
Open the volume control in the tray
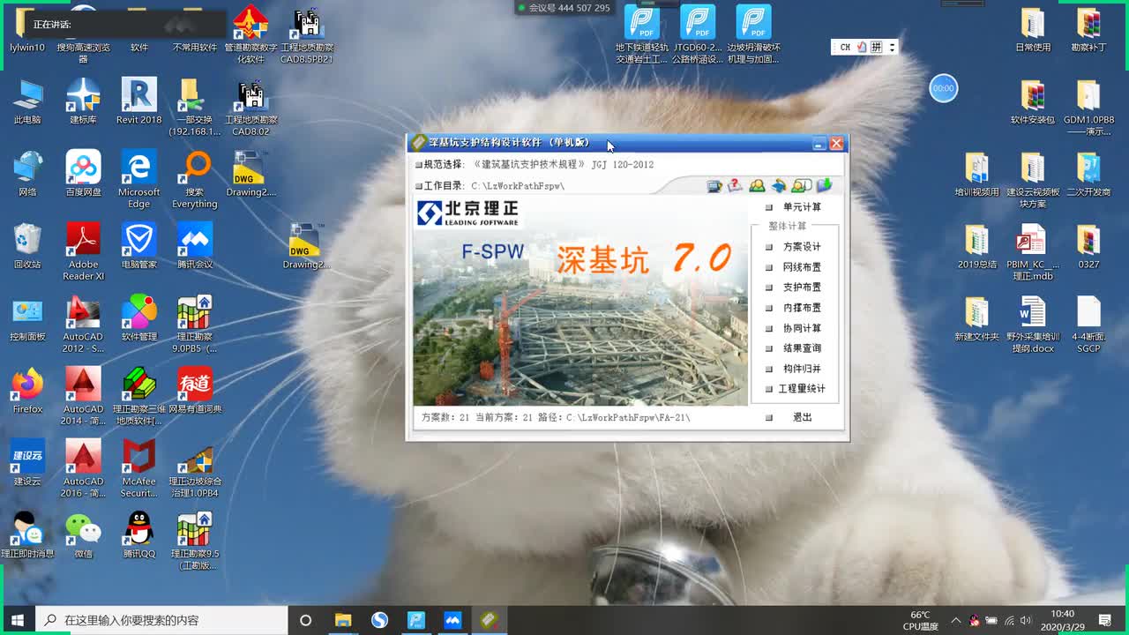tap(1028, 620)
